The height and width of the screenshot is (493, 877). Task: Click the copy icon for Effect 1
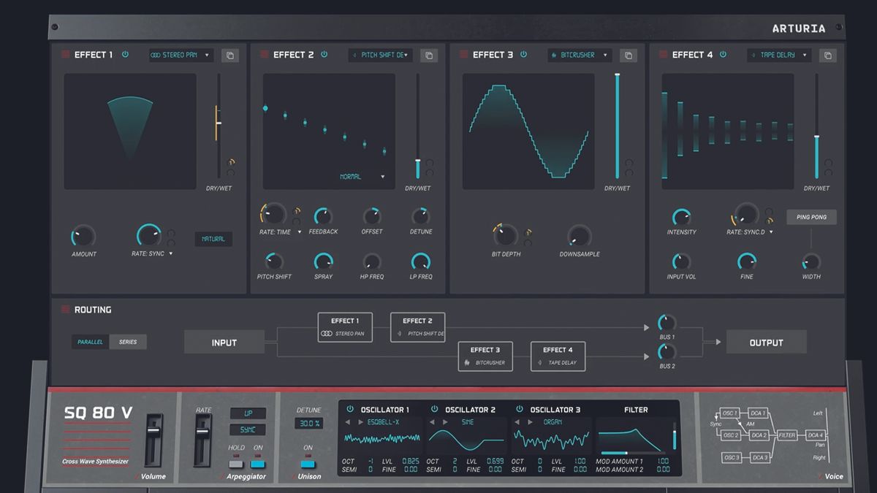(x=230, y=55)
